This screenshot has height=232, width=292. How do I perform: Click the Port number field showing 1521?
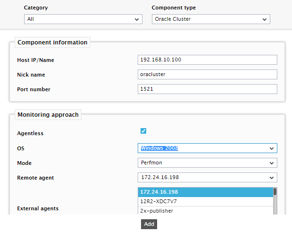(x=207, y=89)
